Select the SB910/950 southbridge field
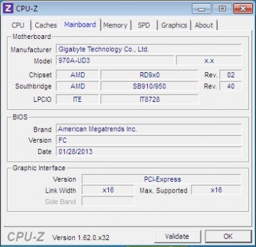Image resolution: width=256 pixels, height=247 pixels. [x=149, y=86]
